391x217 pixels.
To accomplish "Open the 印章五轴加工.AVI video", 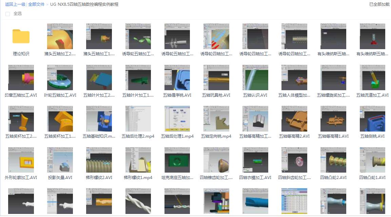I will click(21, 77).
